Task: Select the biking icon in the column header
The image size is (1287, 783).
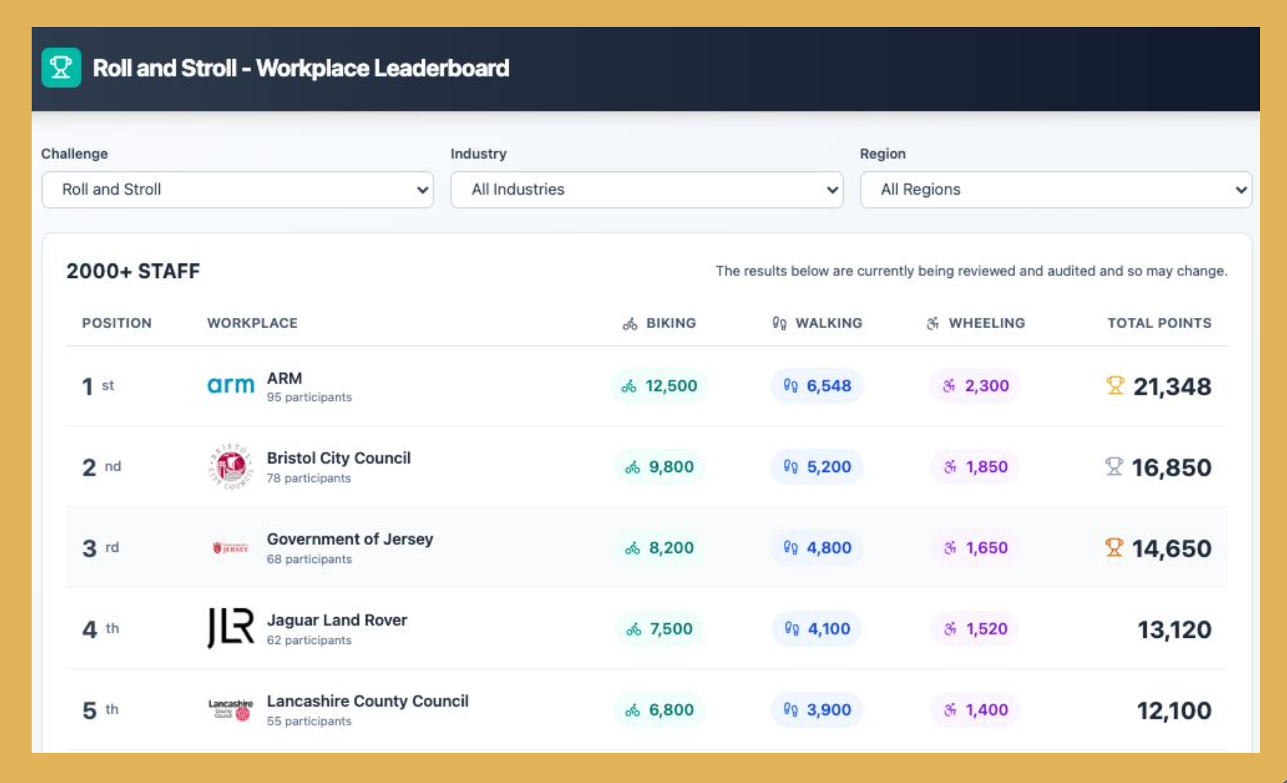Action: tap(628, 323)
